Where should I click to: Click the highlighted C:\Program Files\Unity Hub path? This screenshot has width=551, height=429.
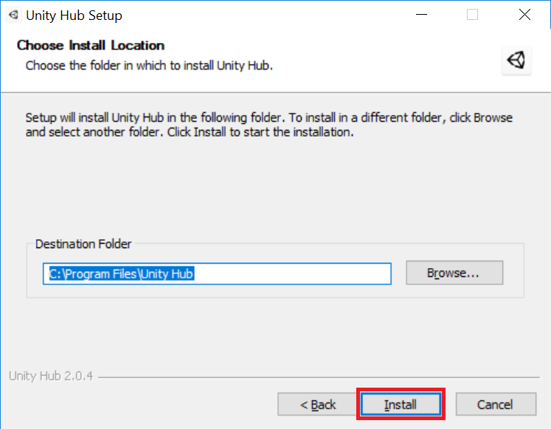pos(121,274)
